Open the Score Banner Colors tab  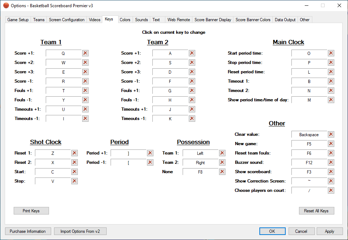(253, 20)
